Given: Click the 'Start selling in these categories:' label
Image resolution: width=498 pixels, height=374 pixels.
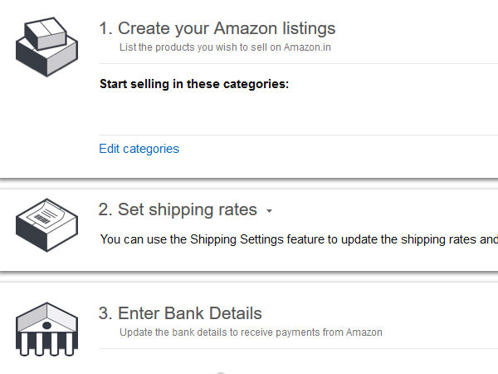Looking at the screenshot, I should pyautogui.click(x=193, y=84).
